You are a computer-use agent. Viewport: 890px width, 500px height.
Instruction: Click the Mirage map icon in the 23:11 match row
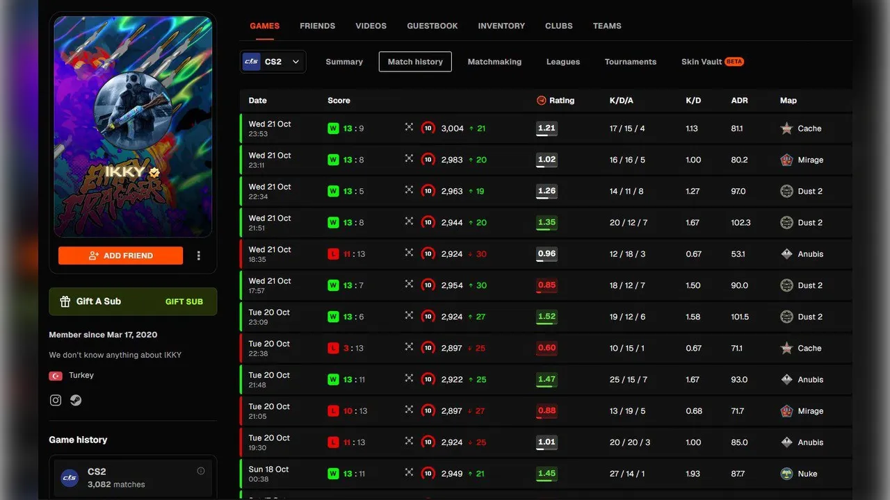pos(786,160)
